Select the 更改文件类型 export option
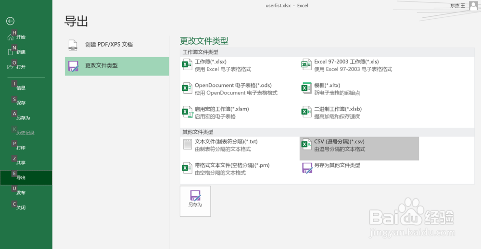 coord(117,66)
